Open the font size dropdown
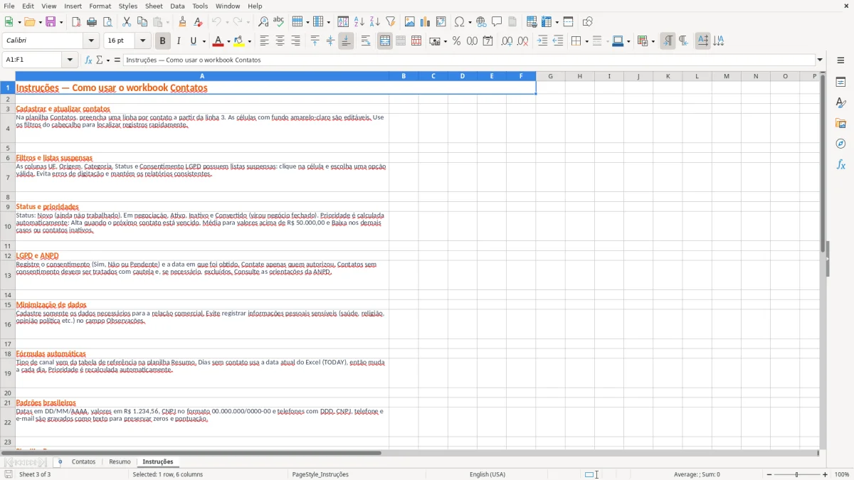854x480 pixels. pos(142,41)
